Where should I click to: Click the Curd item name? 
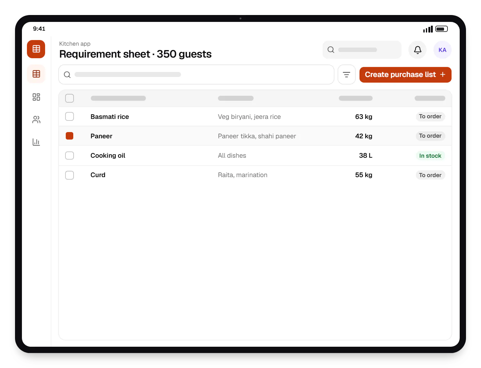pyautogui.click(x=98, y=175)
